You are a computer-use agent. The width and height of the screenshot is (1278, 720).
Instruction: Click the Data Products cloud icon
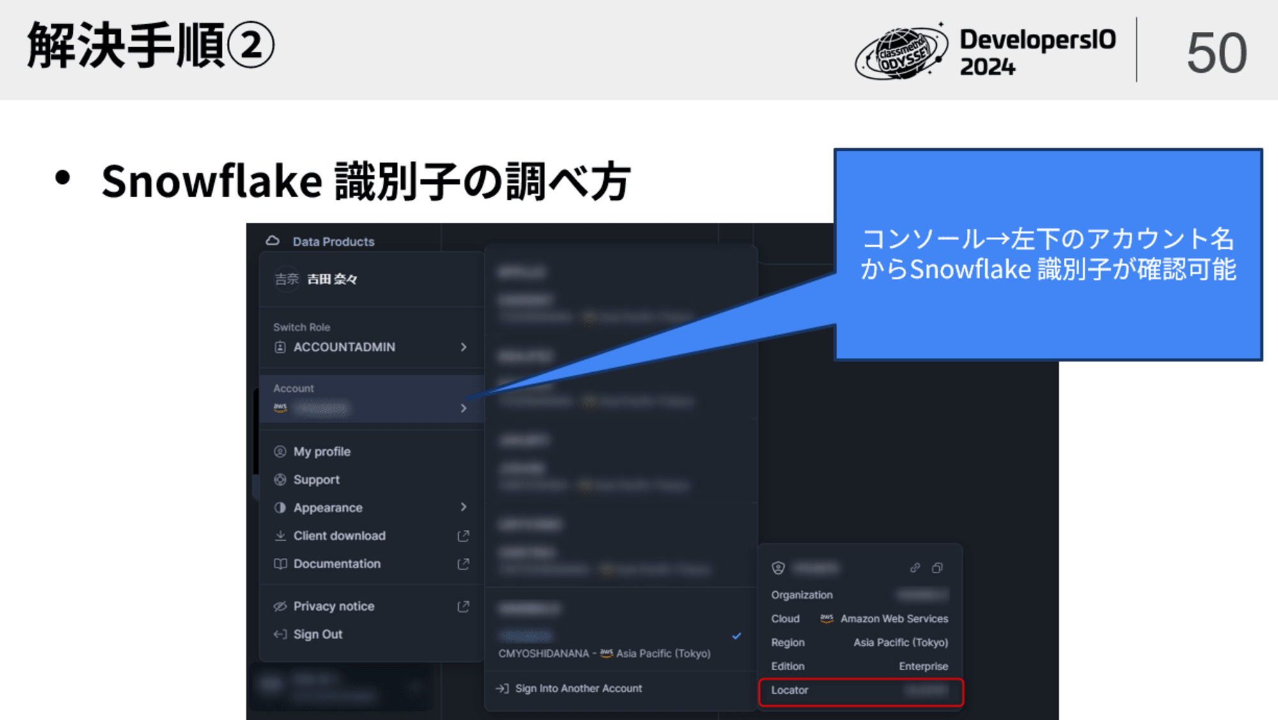273,241
